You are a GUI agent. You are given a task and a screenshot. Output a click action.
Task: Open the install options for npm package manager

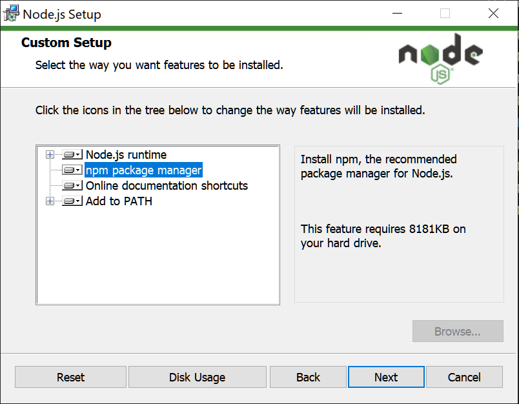(x=70, y=170)
